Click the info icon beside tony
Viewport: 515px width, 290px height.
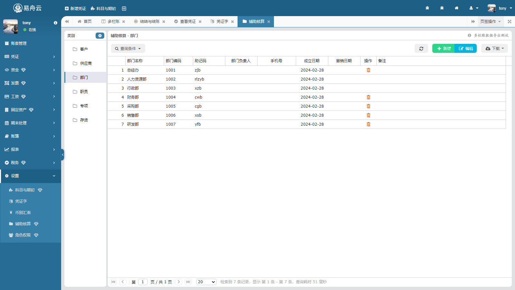(55, 23)
